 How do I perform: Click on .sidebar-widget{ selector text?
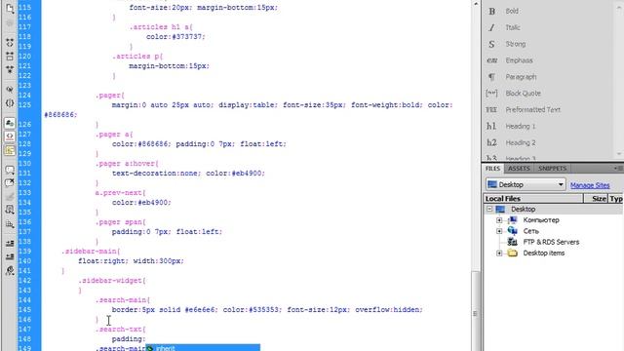[x=112, y=281]
